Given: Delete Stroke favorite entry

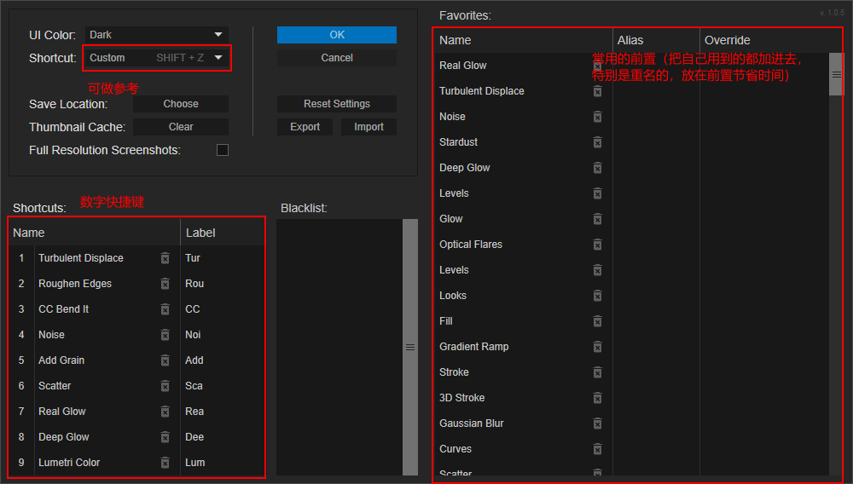Looking at the screenshot, I should (597, 372).
